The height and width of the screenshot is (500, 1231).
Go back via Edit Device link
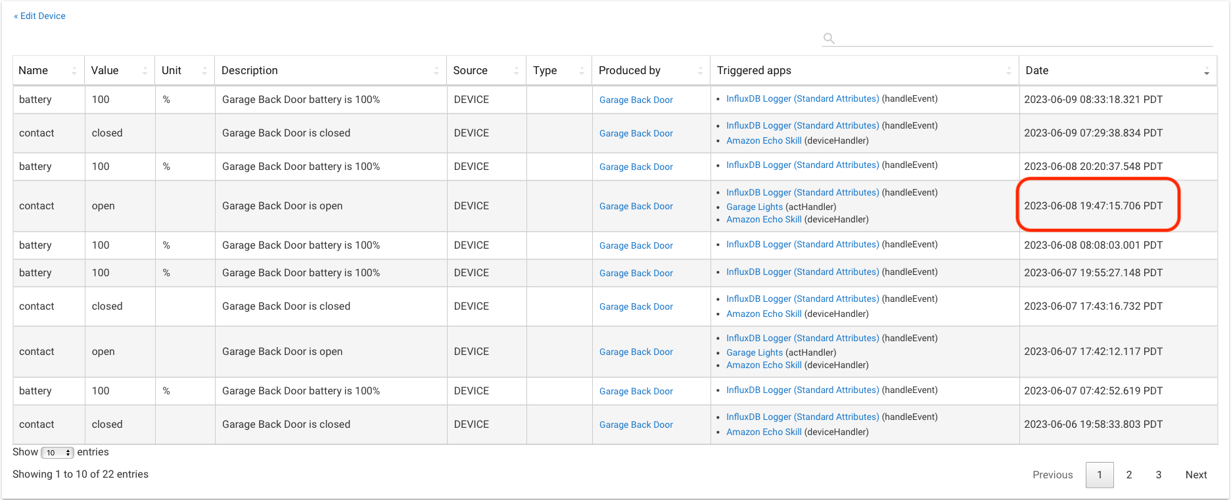tap(40, 16)
